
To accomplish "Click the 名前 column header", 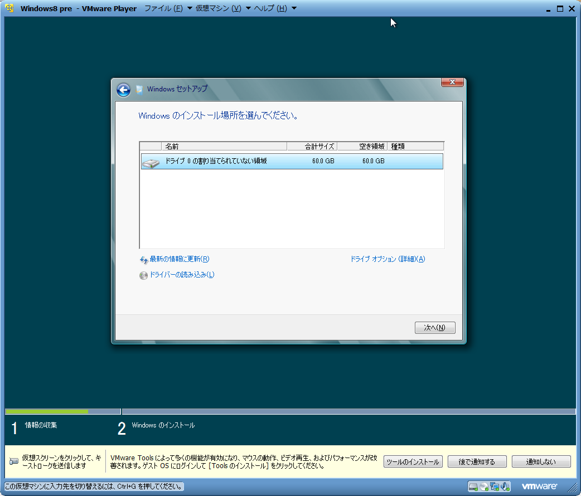I will point(224,147).
